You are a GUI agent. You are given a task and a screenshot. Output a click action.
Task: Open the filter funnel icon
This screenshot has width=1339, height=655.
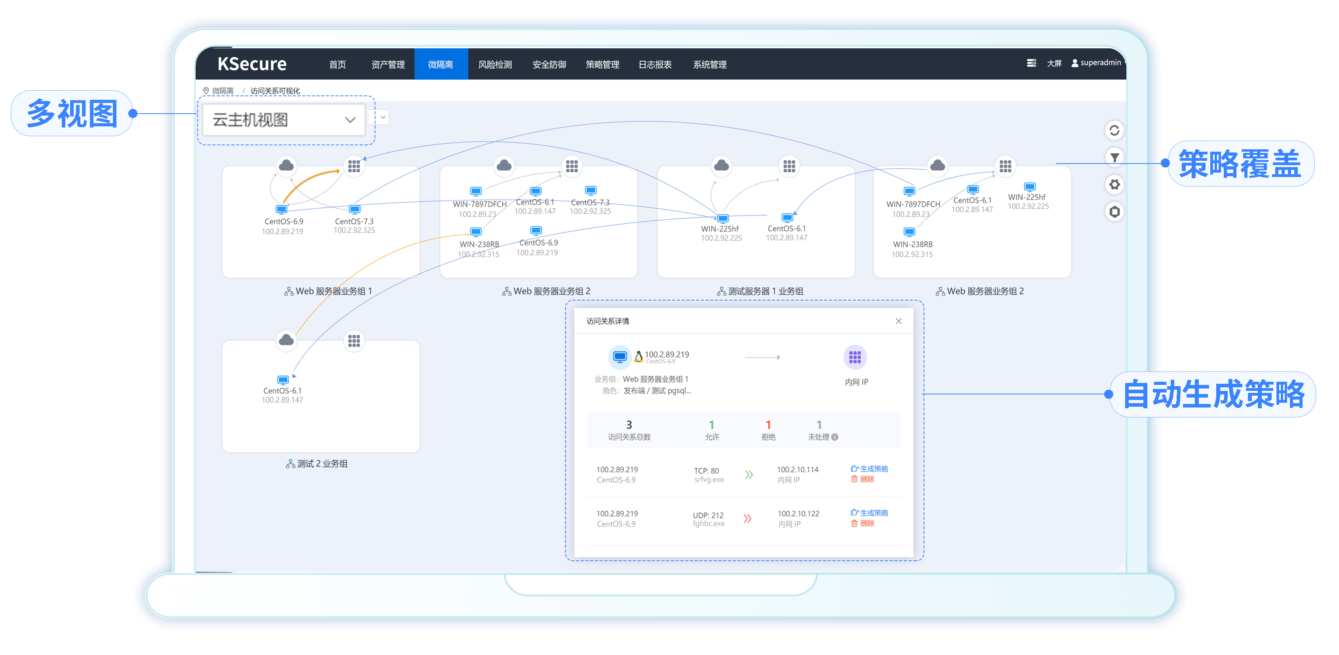coord(1114,157)
